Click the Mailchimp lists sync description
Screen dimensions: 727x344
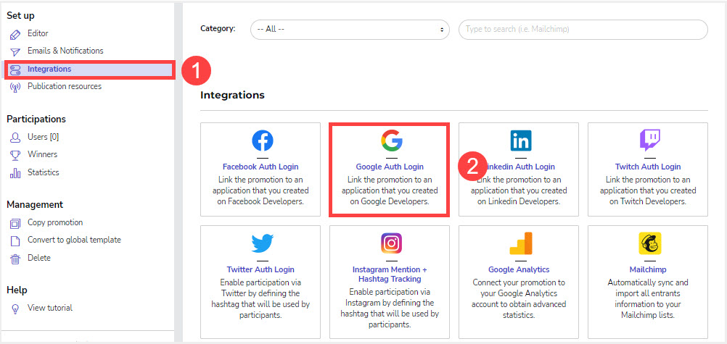pyautogui.click(x=648, y=299)
